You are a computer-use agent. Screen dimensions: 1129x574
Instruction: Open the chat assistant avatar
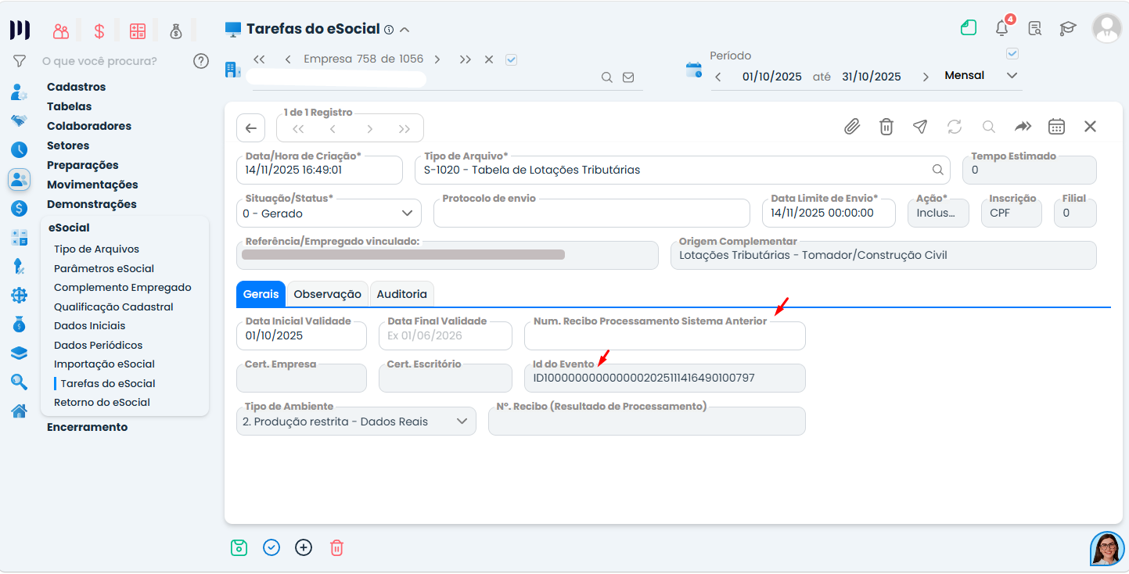click(x=1107, y=549)
